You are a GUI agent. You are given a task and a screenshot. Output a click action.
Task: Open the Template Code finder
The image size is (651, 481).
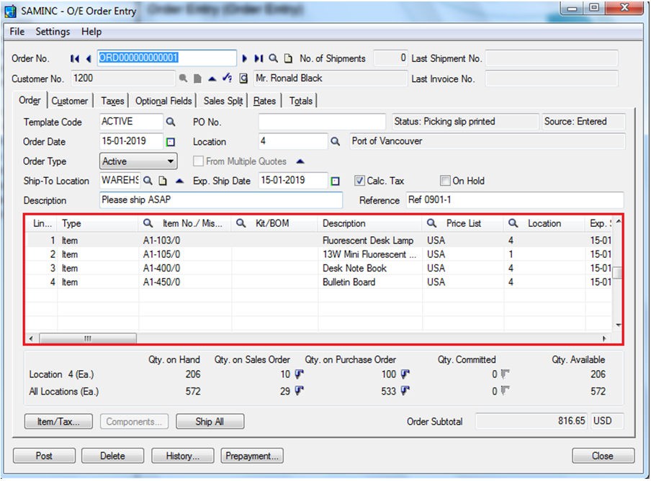(171, 122)
